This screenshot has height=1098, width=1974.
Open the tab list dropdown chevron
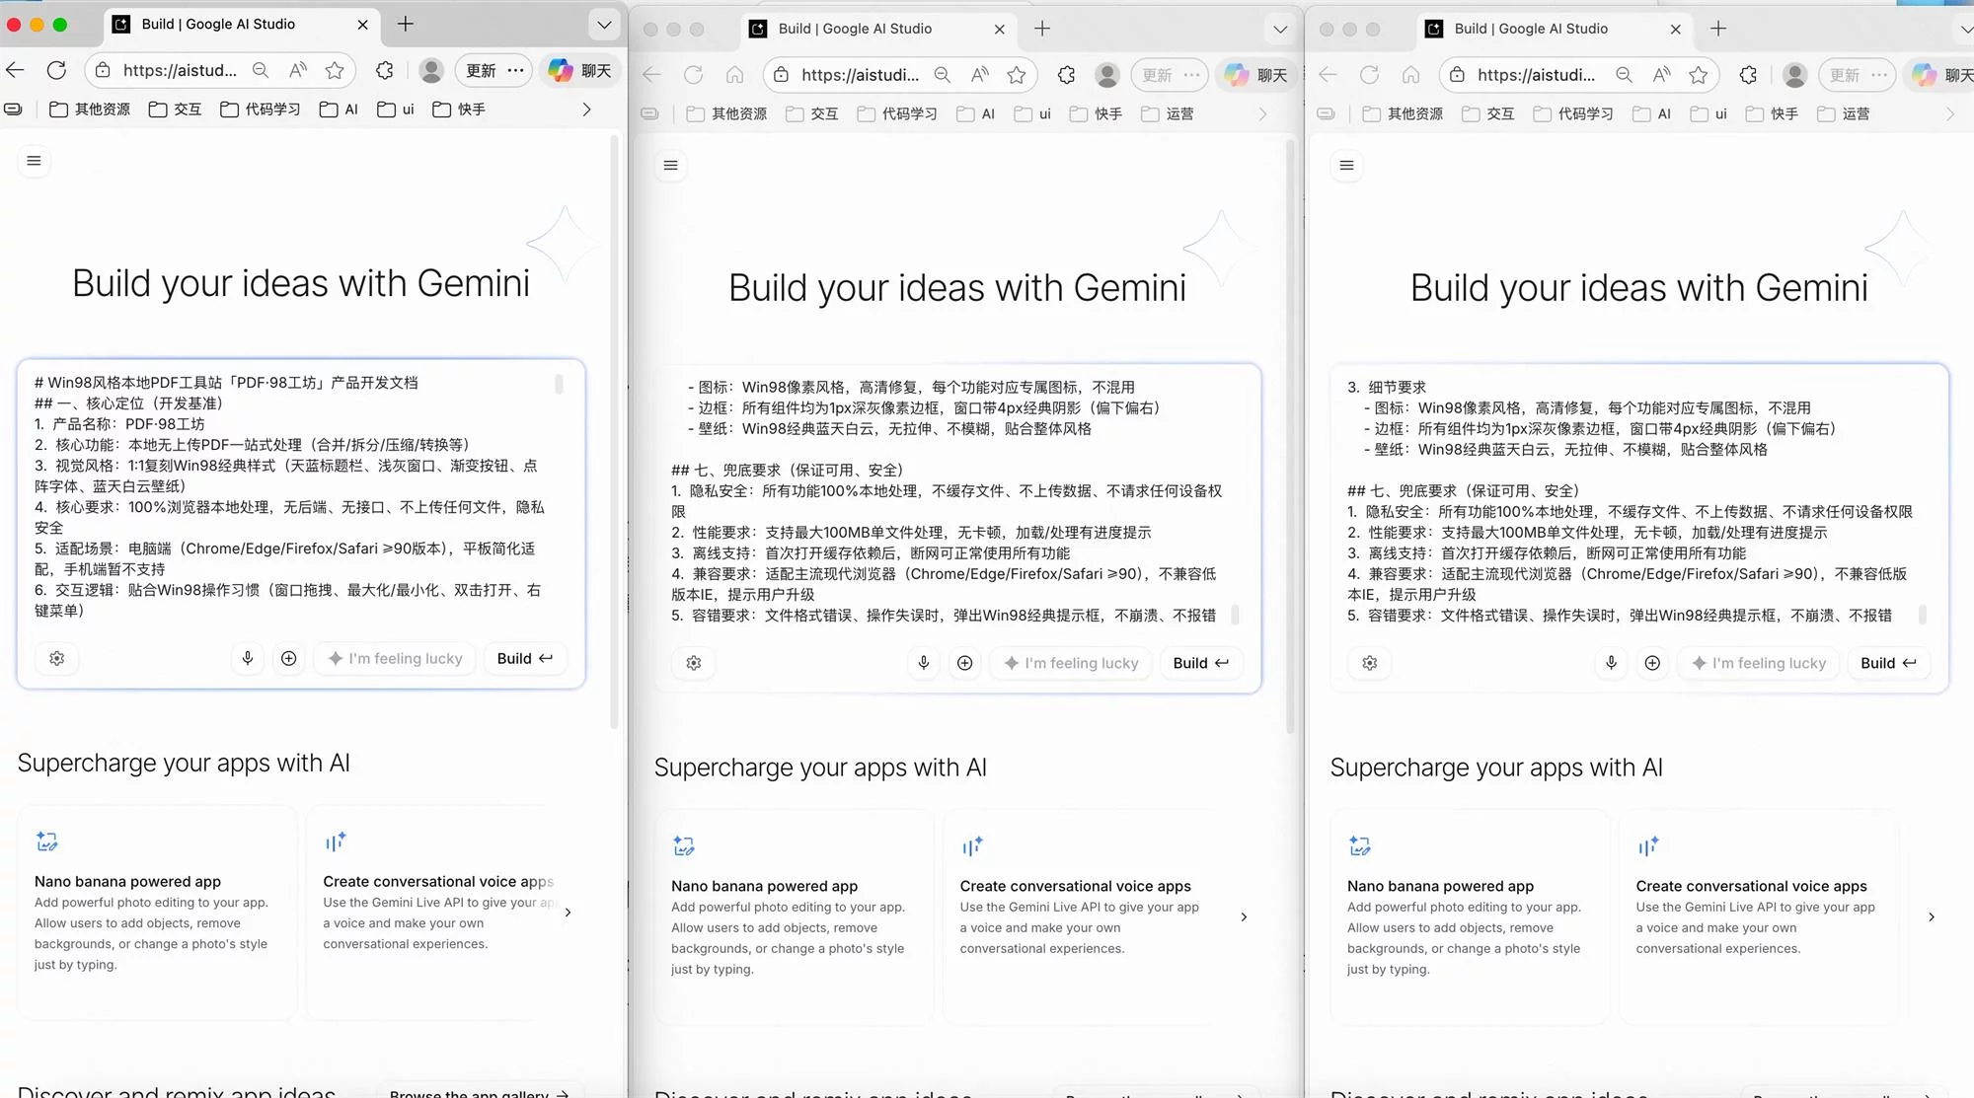pyautogui.click(x=603, y=25)
